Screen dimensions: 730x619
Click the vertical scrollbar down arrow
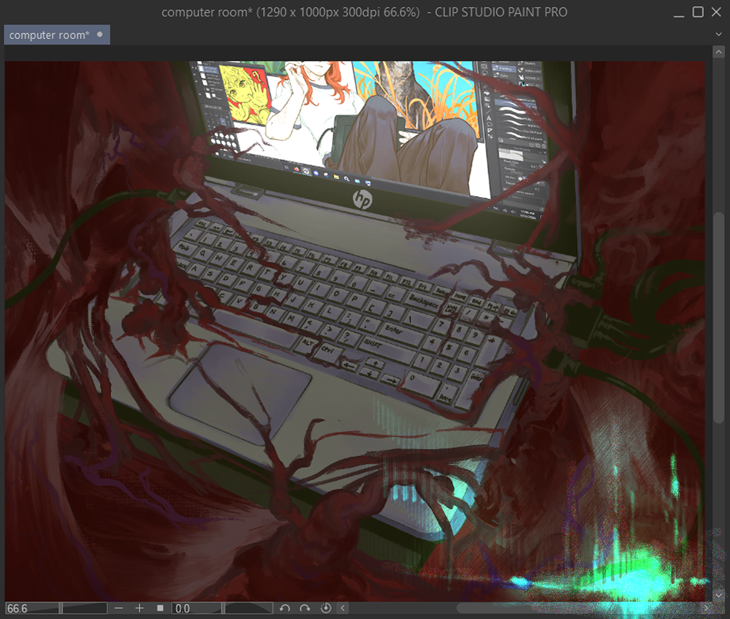(x=719, y=595)
